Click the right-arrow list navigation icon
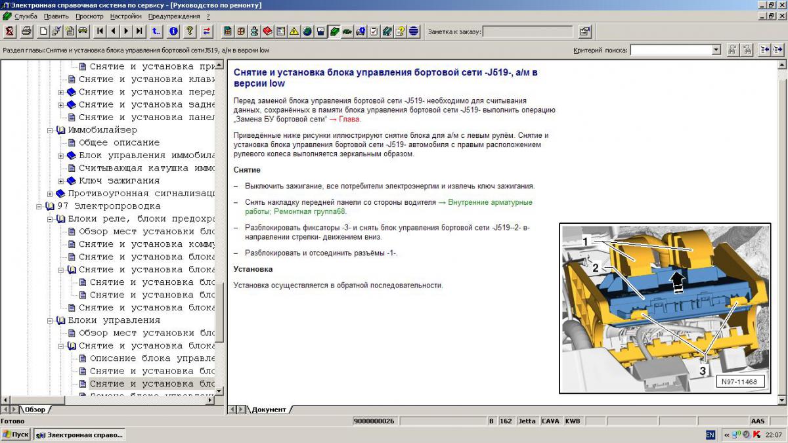This screenshot has width=788, height=443. click(x=777, y=50)
